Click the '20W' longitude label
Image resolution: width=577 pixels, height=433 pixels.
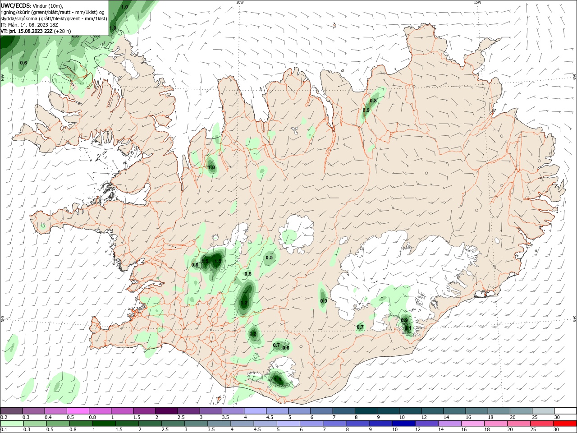pos(240,2)
